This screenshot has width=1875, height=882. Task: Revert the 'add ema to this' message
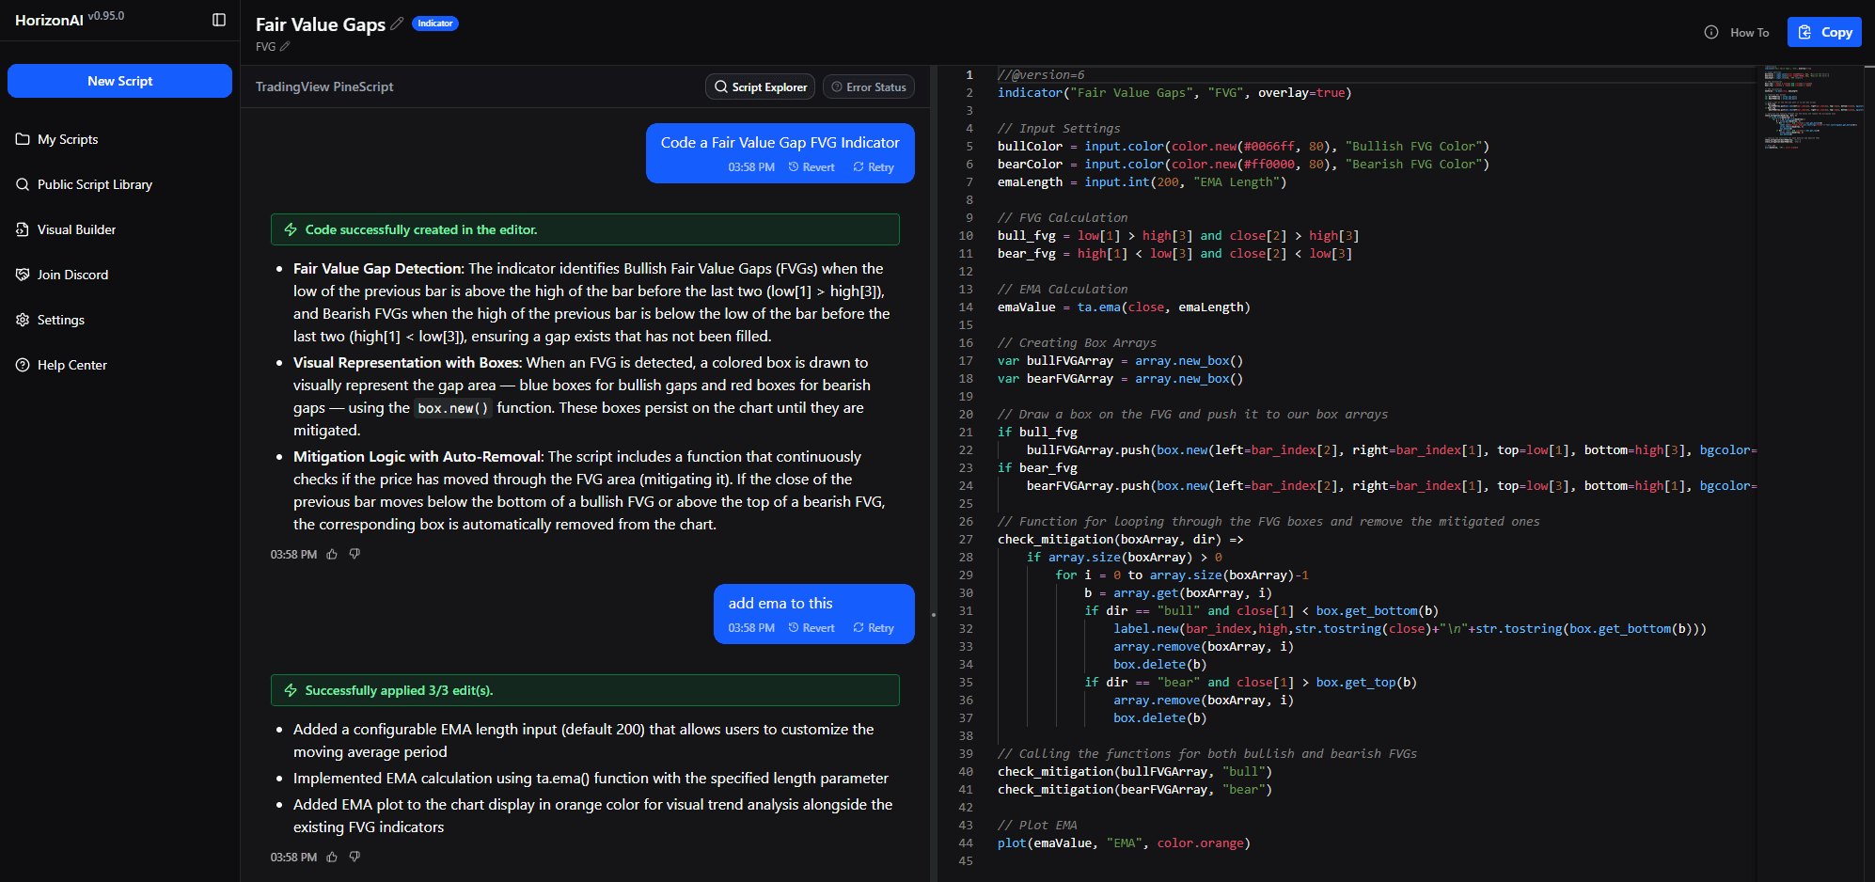tap(811, 628)
